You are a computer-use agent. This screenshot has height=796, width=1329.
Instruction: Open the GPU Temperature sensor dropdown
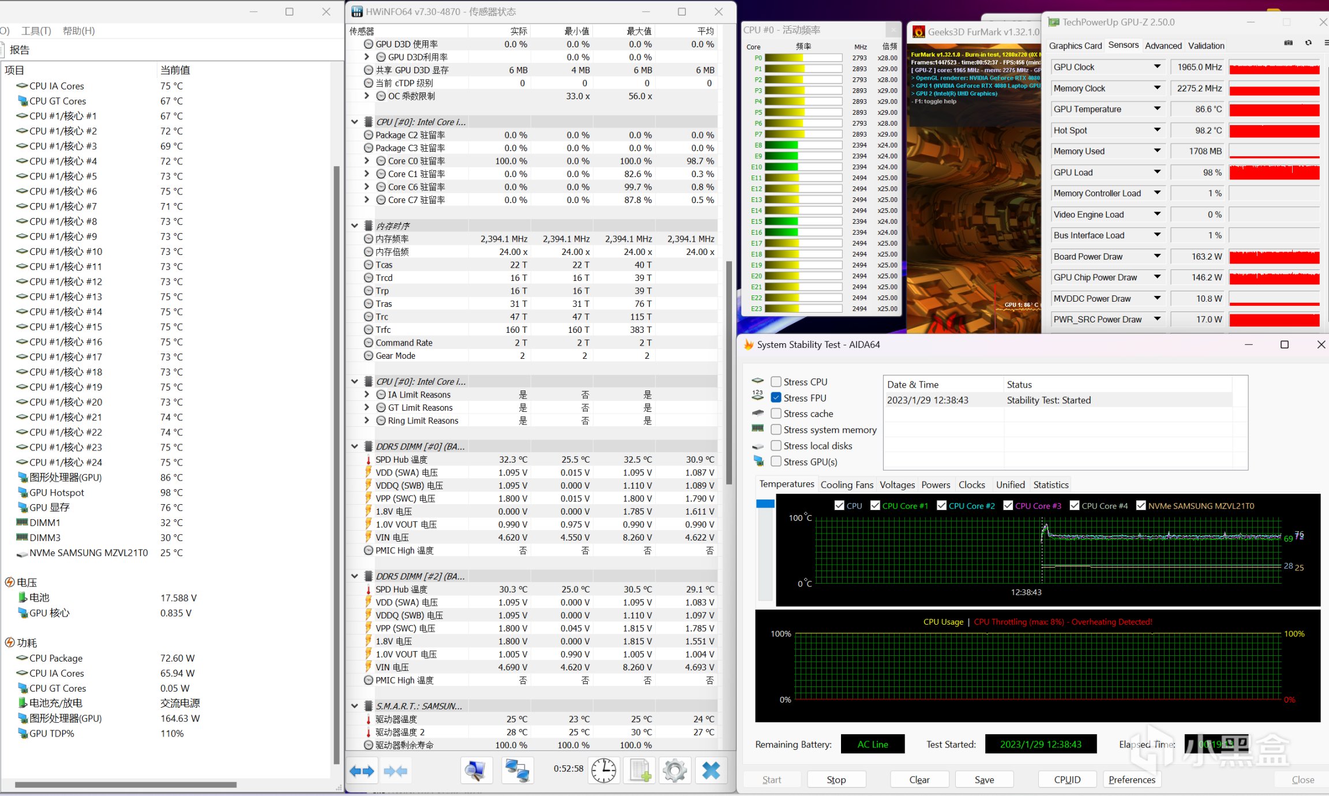[1157, 109]
